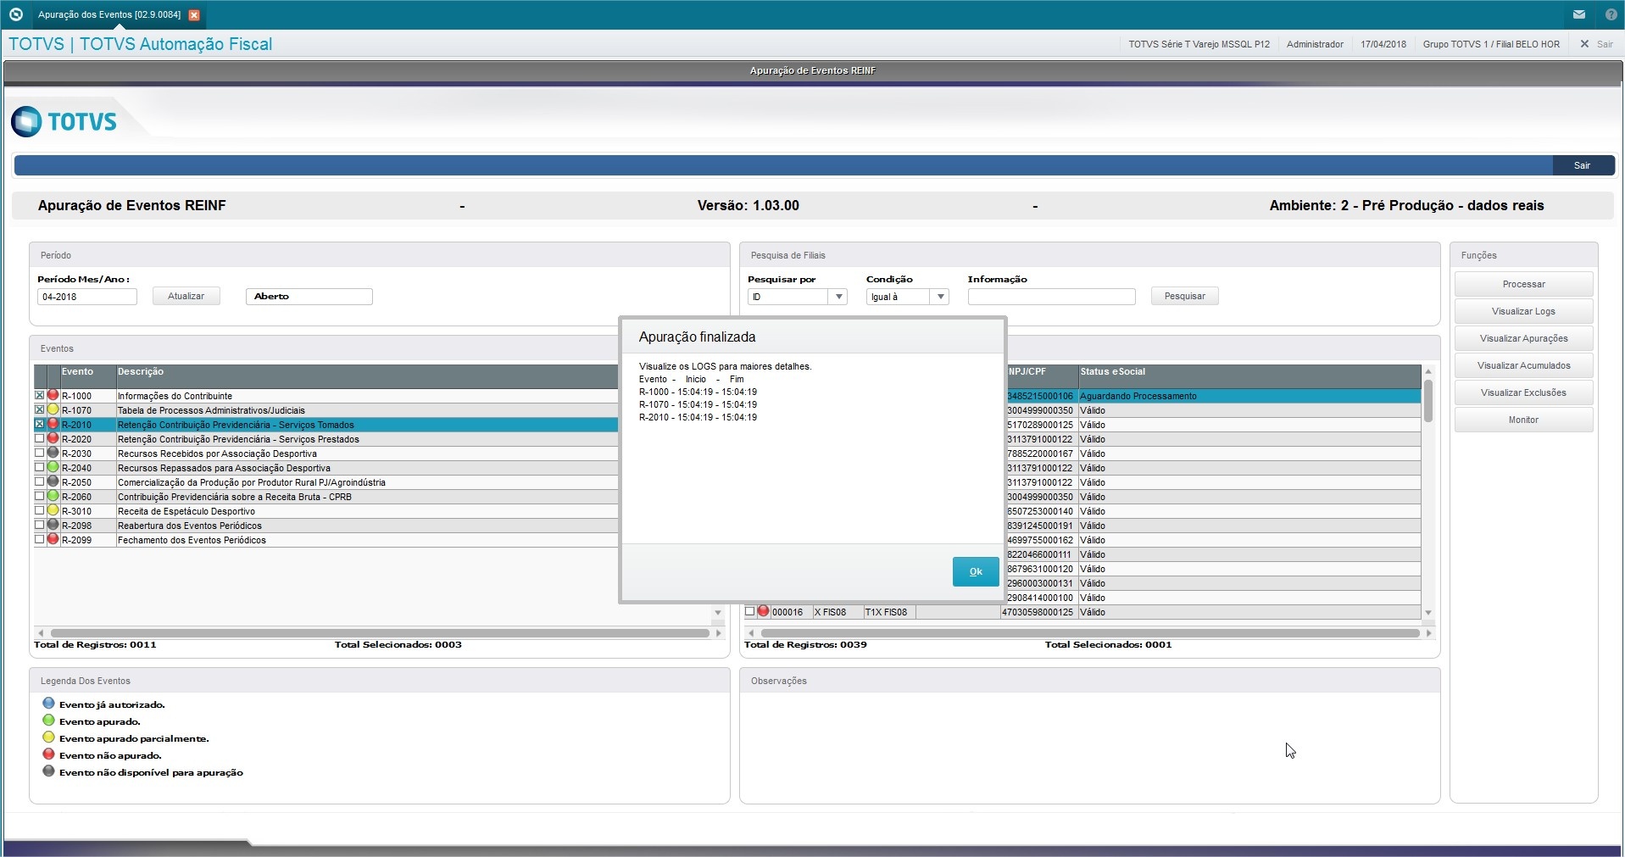Check the R-2030 event checkbox

(39, 453)
